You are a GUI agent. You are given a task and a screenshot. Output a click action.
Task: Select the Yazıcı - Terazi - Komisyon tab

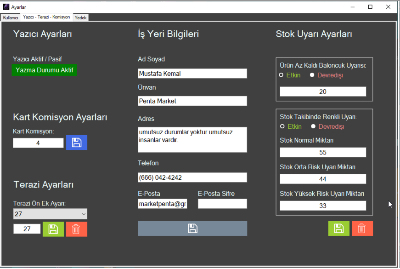click(46, 17)
